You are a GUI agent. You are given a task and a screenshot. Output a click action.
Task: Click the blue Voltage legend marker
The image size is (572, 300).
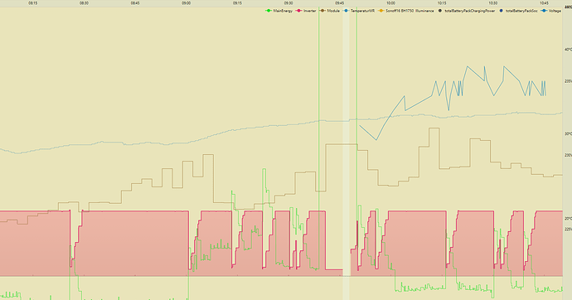(x=545, y=11)
